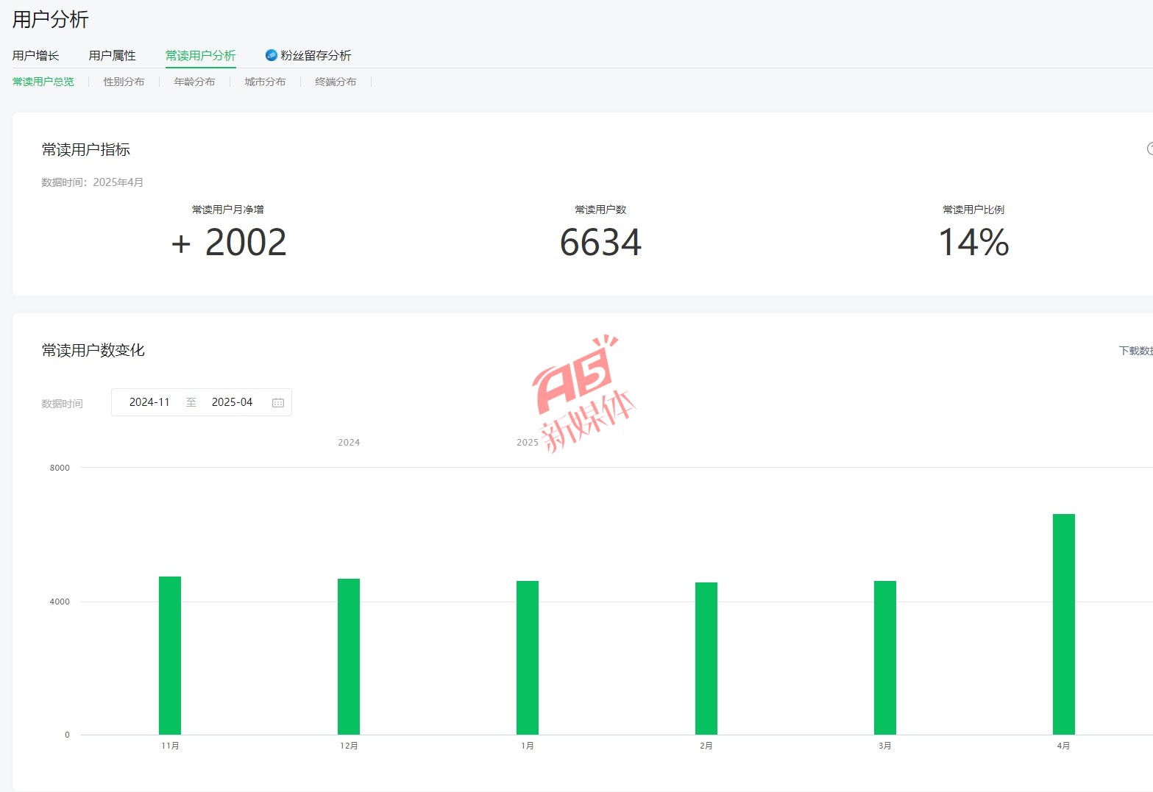Pick the 2月 green bar
Screen dimensions: 1153x792
coord(706,658)
